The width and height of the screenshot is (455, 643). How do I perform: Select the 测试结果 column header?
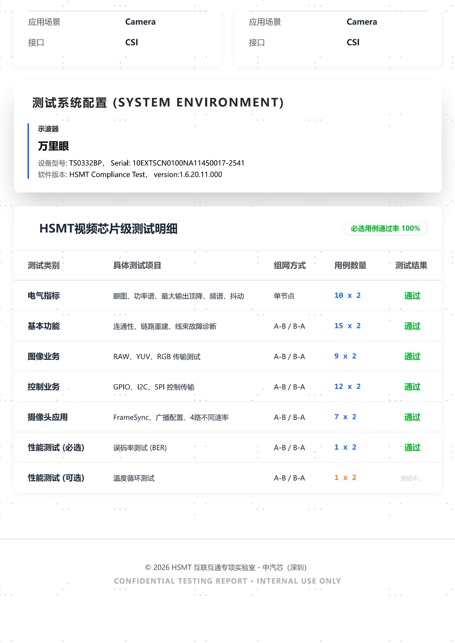[411, 266]
